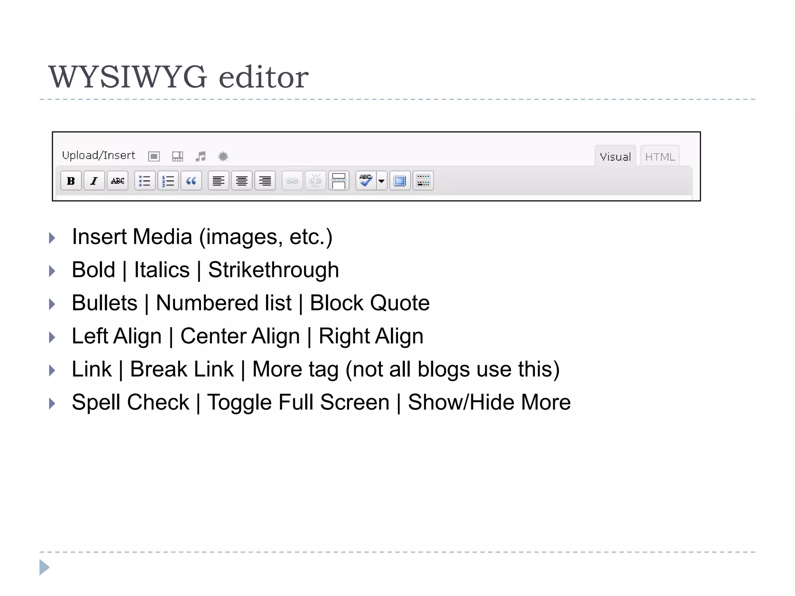Click the 'Bullets | Numbered list | Block Quote' line
The image size is (795, 596).
251,303
